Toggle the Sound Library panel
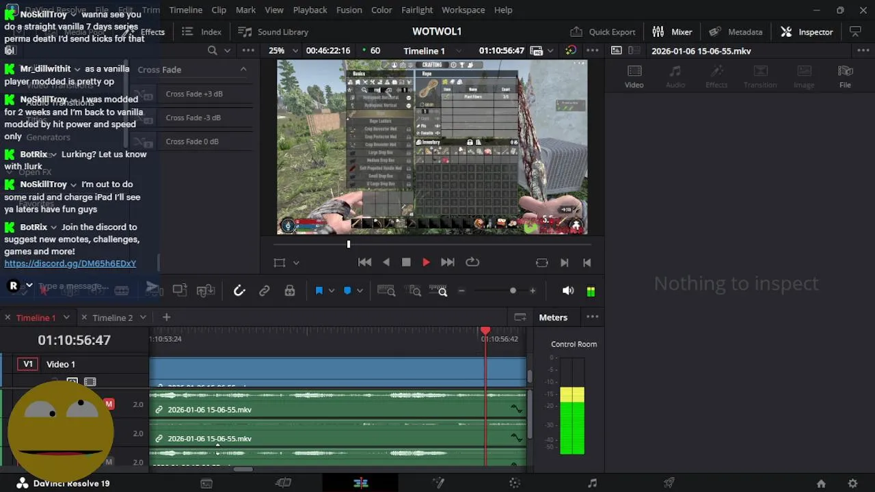 (x=273, y=31)
